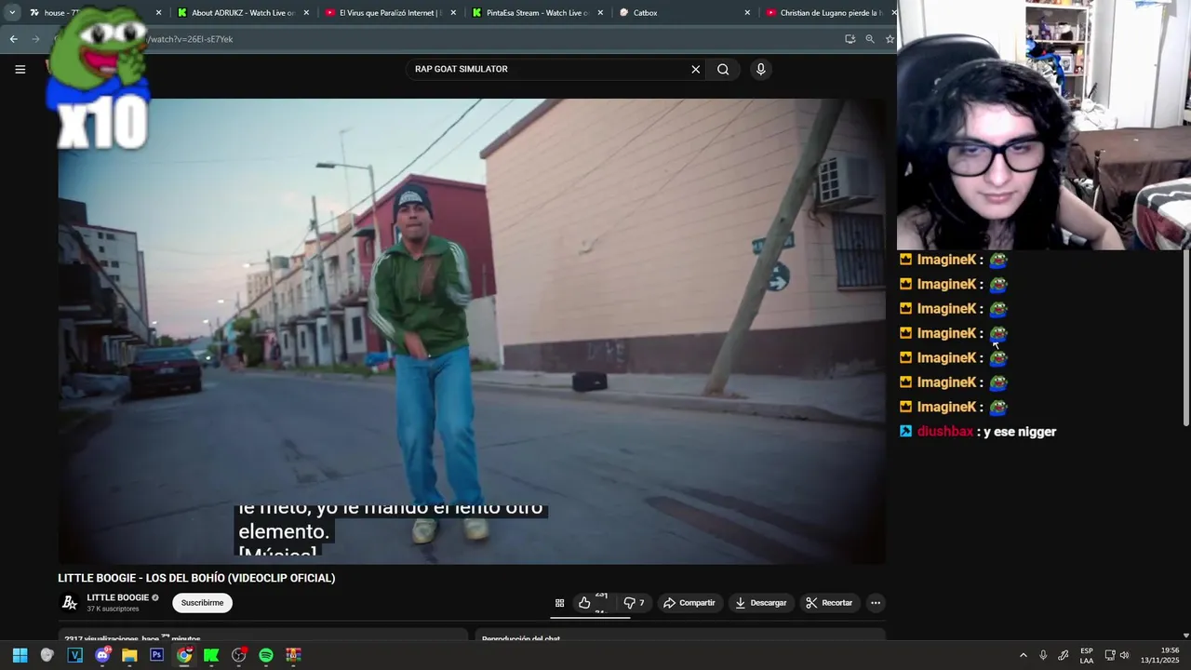Show hidden system tray icons

click(1024, 655)
